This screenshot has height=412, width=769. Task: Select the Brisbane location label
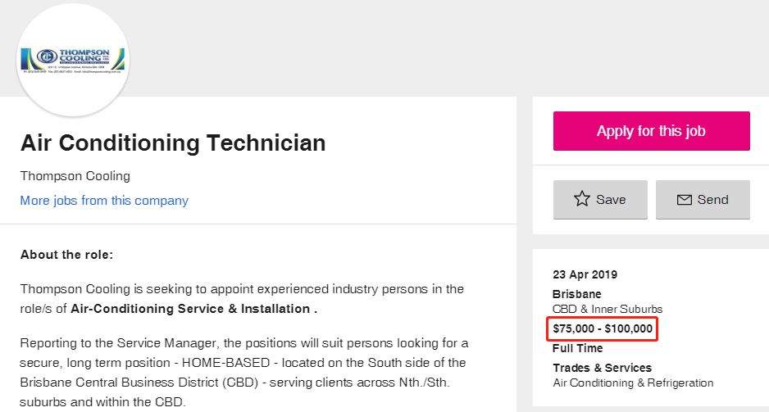click(x=577, y=294)
